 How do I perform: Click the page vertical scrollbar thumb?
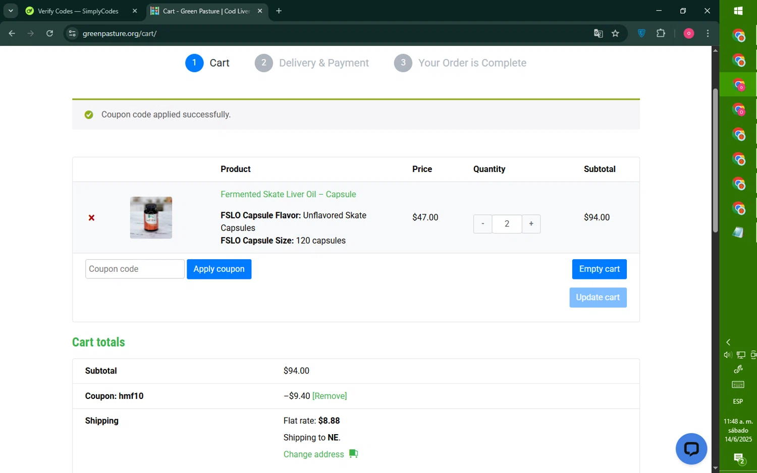click(715, 160)
